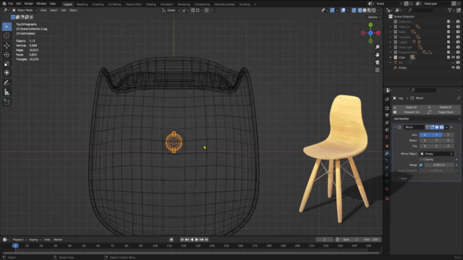Pin the properties editor with pin icon
463x260 pixels.
(x=458, y=98)
